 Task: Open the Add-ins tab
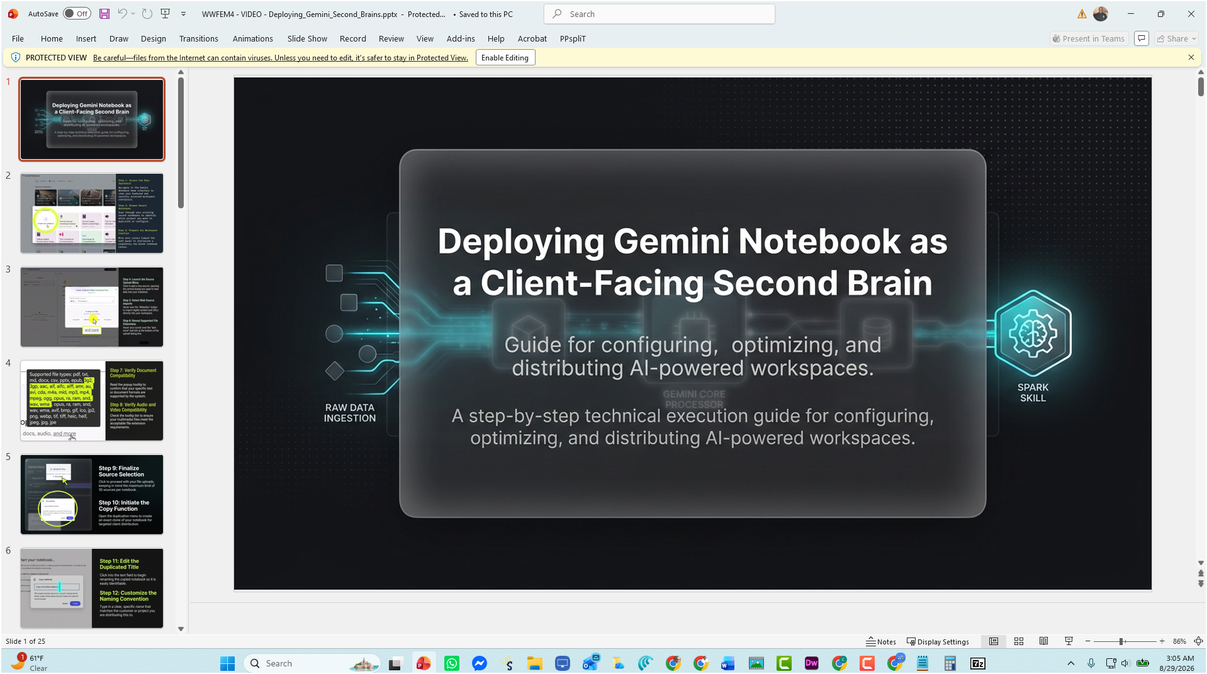click(461, 38)
